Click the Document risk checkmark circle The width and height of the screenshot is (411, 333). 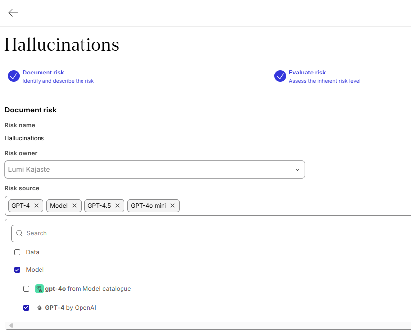[14, 76]
